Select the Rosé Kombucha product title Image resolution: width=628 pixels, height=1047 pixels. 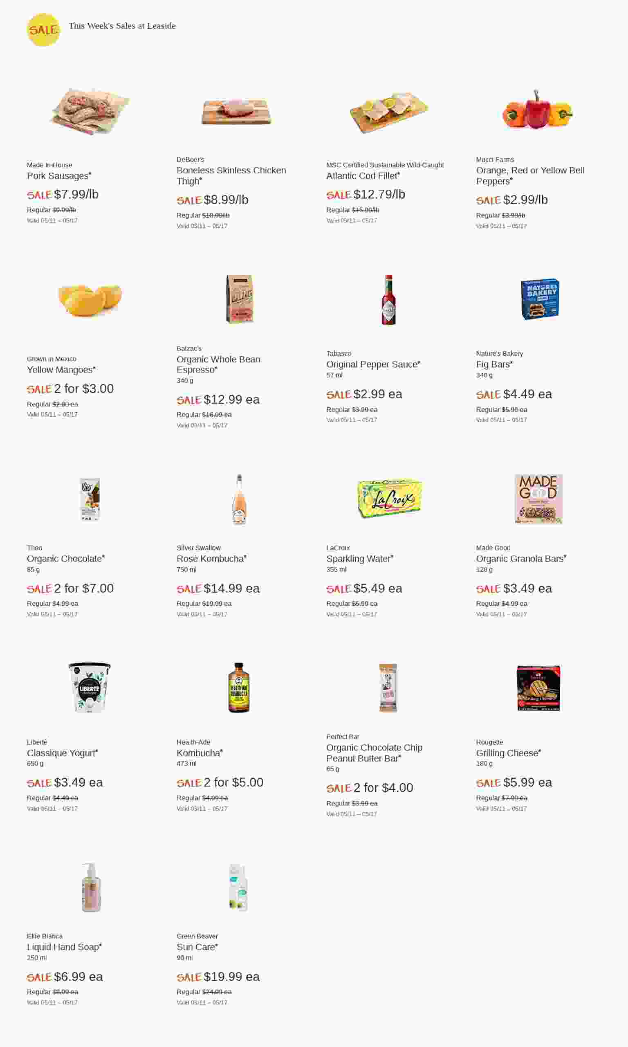211,559
